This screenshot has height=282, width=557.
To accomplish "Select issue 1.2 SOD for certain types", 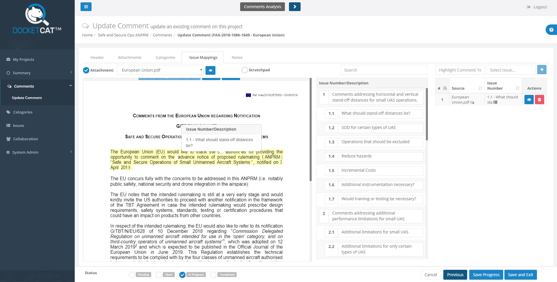I will 374,128.
